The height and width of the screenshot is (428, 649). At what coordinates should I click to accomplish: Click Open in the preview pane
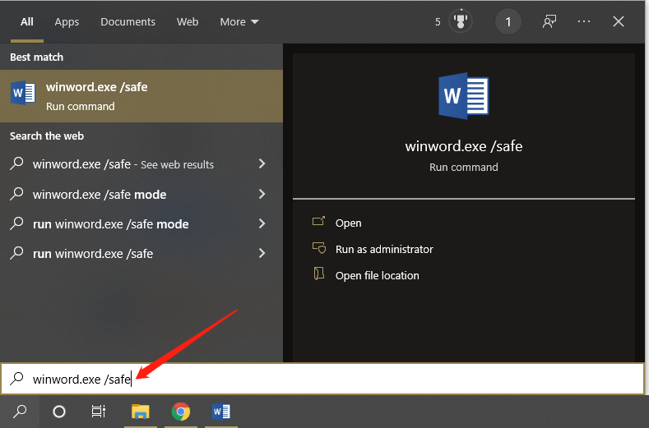click(x=349, y=223)
